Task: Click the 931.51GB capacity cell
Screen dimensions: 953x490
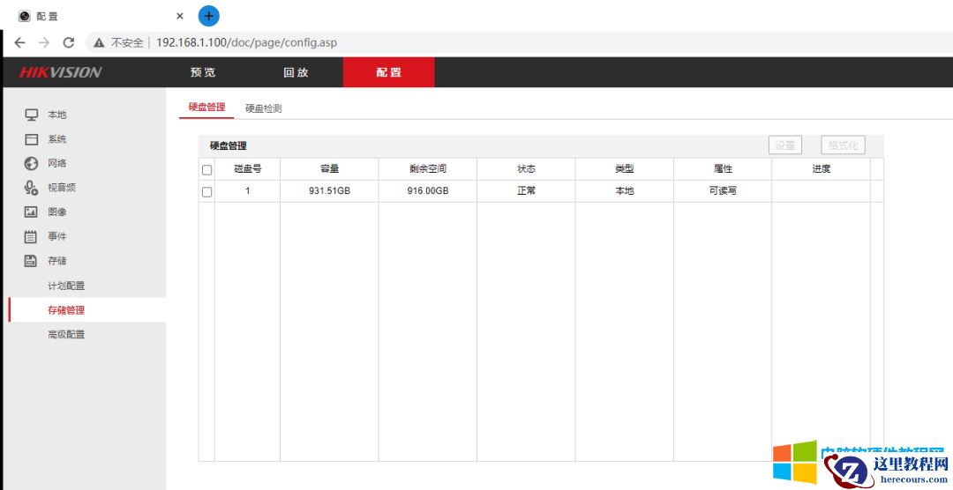Action: [329, 190]
